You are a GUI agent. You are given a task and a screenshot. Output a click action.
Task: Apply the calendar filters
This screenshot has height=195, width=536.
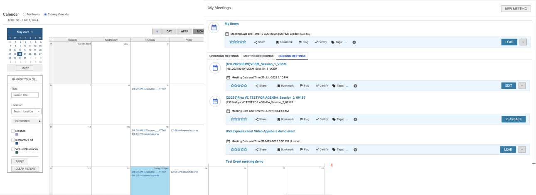coord(20,161)
